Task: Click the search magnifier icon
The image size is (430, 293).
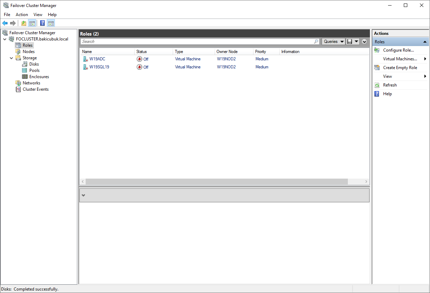Action: [x=316, y=42]
